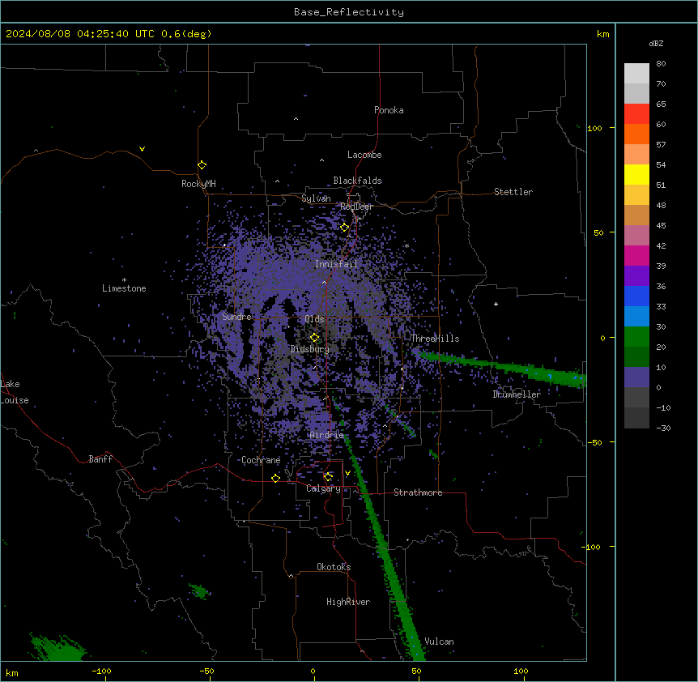Viewport: 698px width, 682px height.
Task: Click the Calgary city label
Action: point(324,488)
